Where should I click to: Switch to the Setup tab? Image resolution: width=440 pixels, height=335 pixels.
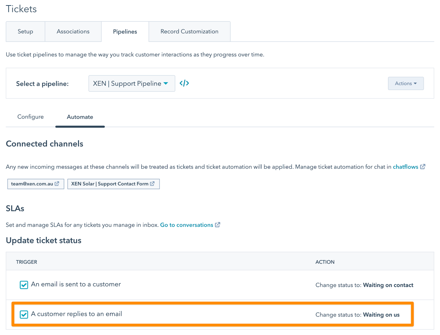25,32
